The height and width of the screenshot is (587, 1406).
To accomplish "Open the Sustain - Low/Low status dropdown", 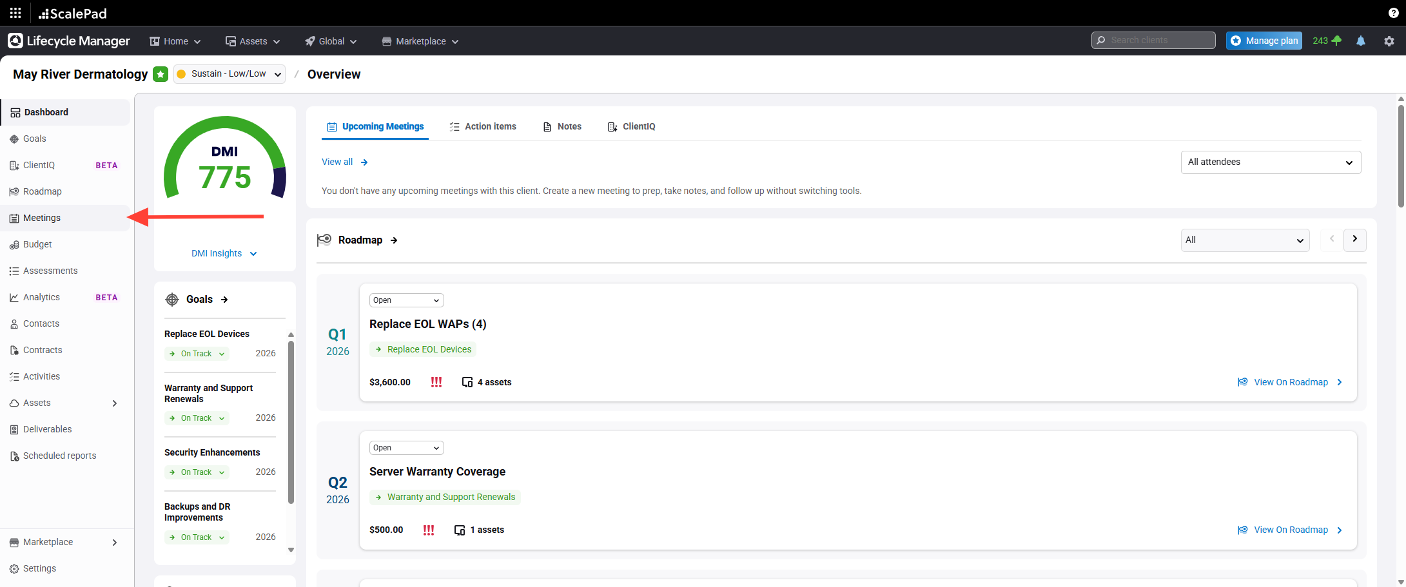I will click(229, 74).
